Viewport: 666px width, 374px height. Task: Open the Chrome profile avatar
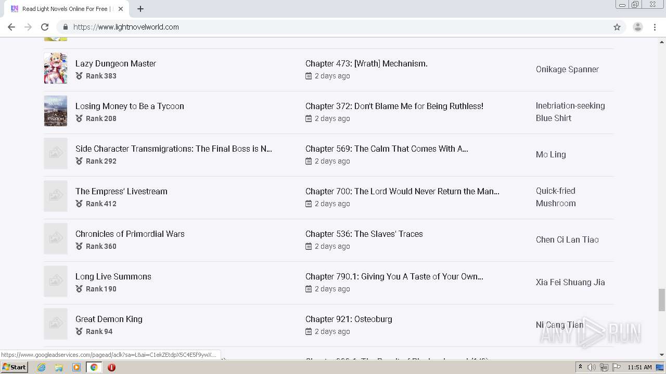click(x=638, y=27)
